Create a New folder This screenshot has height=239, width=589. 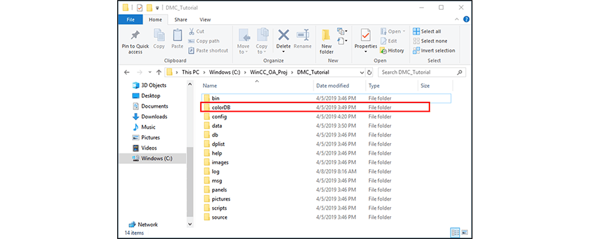click(327, 42)
